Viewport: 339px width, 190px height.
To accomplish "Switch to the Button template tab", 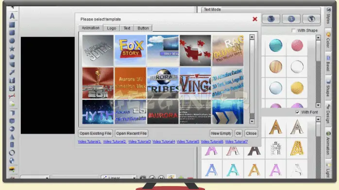I will [143, 28].
